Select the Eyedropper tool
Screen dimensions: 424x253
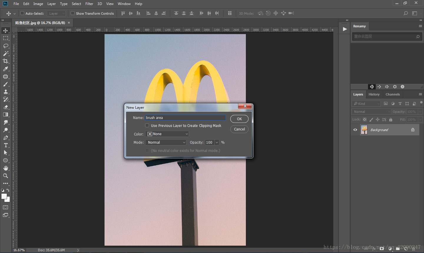click(x=6, y=69)
